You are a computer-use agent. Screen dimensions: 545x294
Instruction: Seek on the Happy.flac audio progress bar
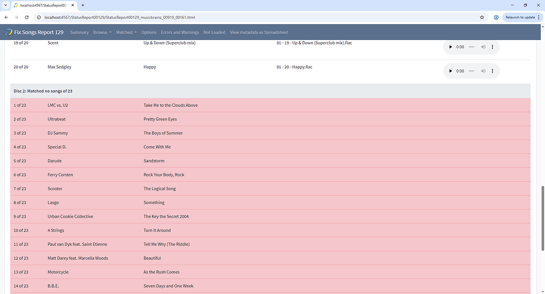pos(471,71)
